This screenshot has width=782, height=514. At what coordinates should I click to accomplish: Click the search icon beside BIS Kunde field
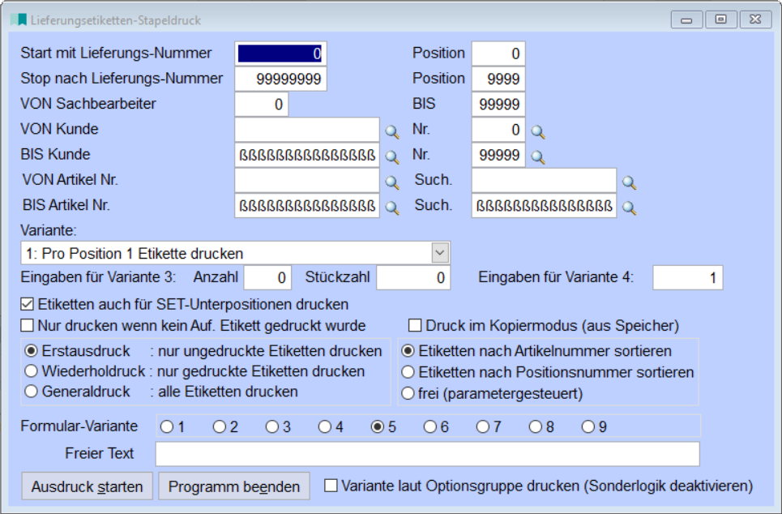tap(392, 156)
